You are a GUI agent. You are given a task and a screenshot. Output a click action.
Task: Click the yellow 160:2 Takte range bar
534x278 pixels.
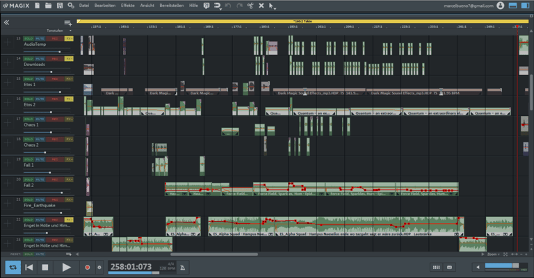302,21
